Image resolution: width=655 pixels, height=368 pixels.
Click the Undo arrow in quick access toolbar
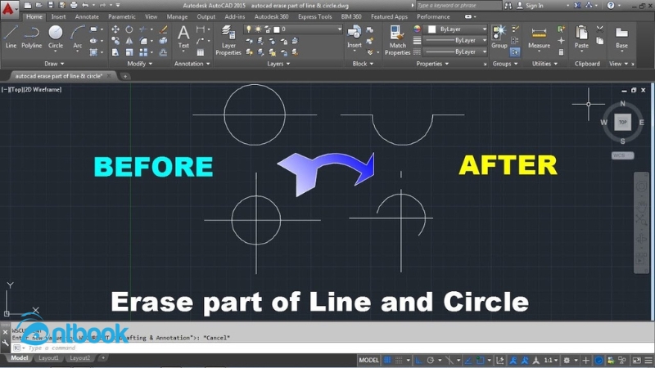coord(85,6)
